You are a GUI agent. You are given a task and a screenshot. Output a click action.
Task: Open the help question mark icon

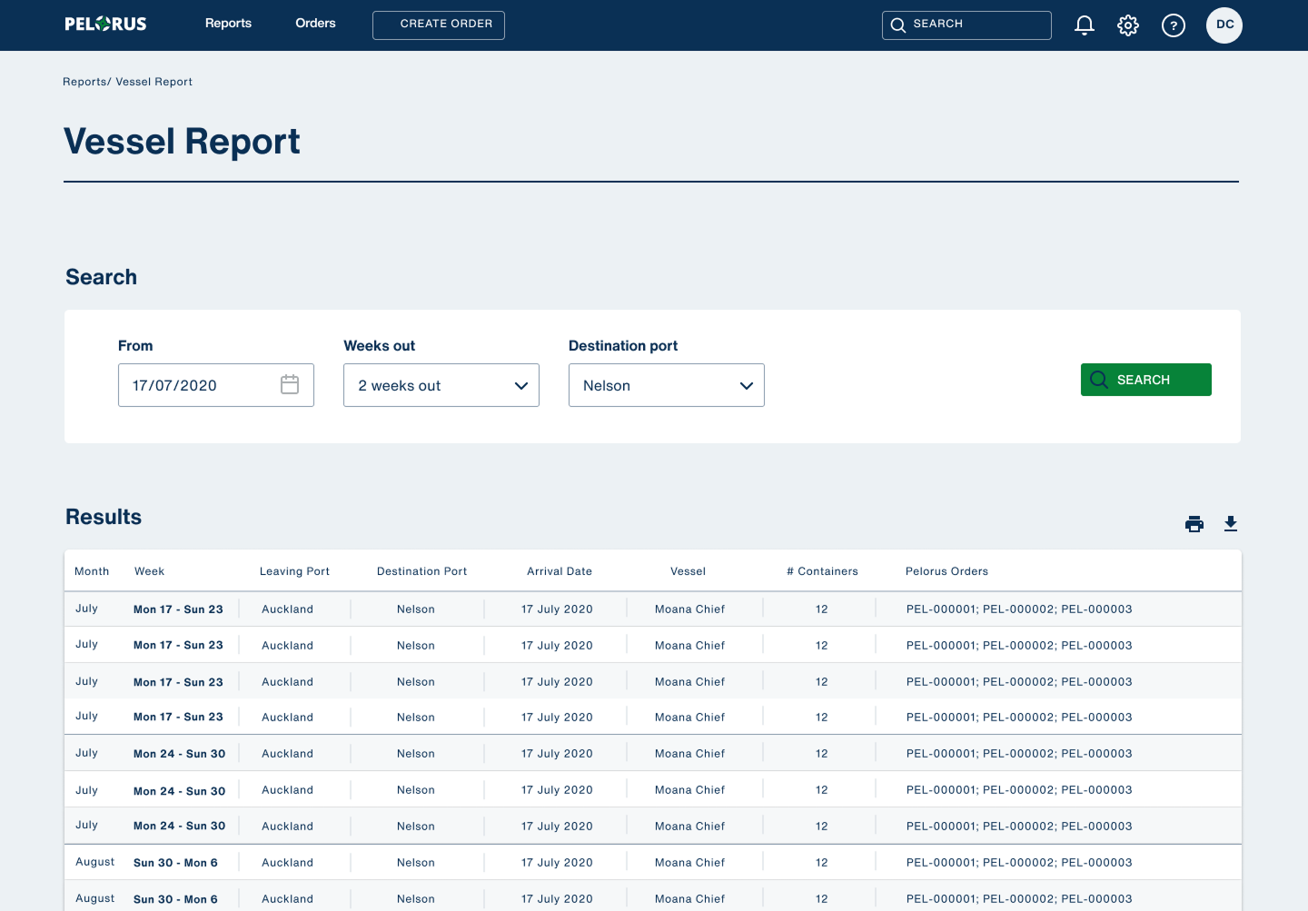1174,25
